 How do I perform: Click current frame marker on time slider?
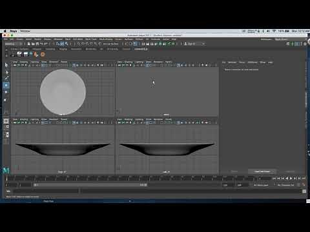pos(6,178)
